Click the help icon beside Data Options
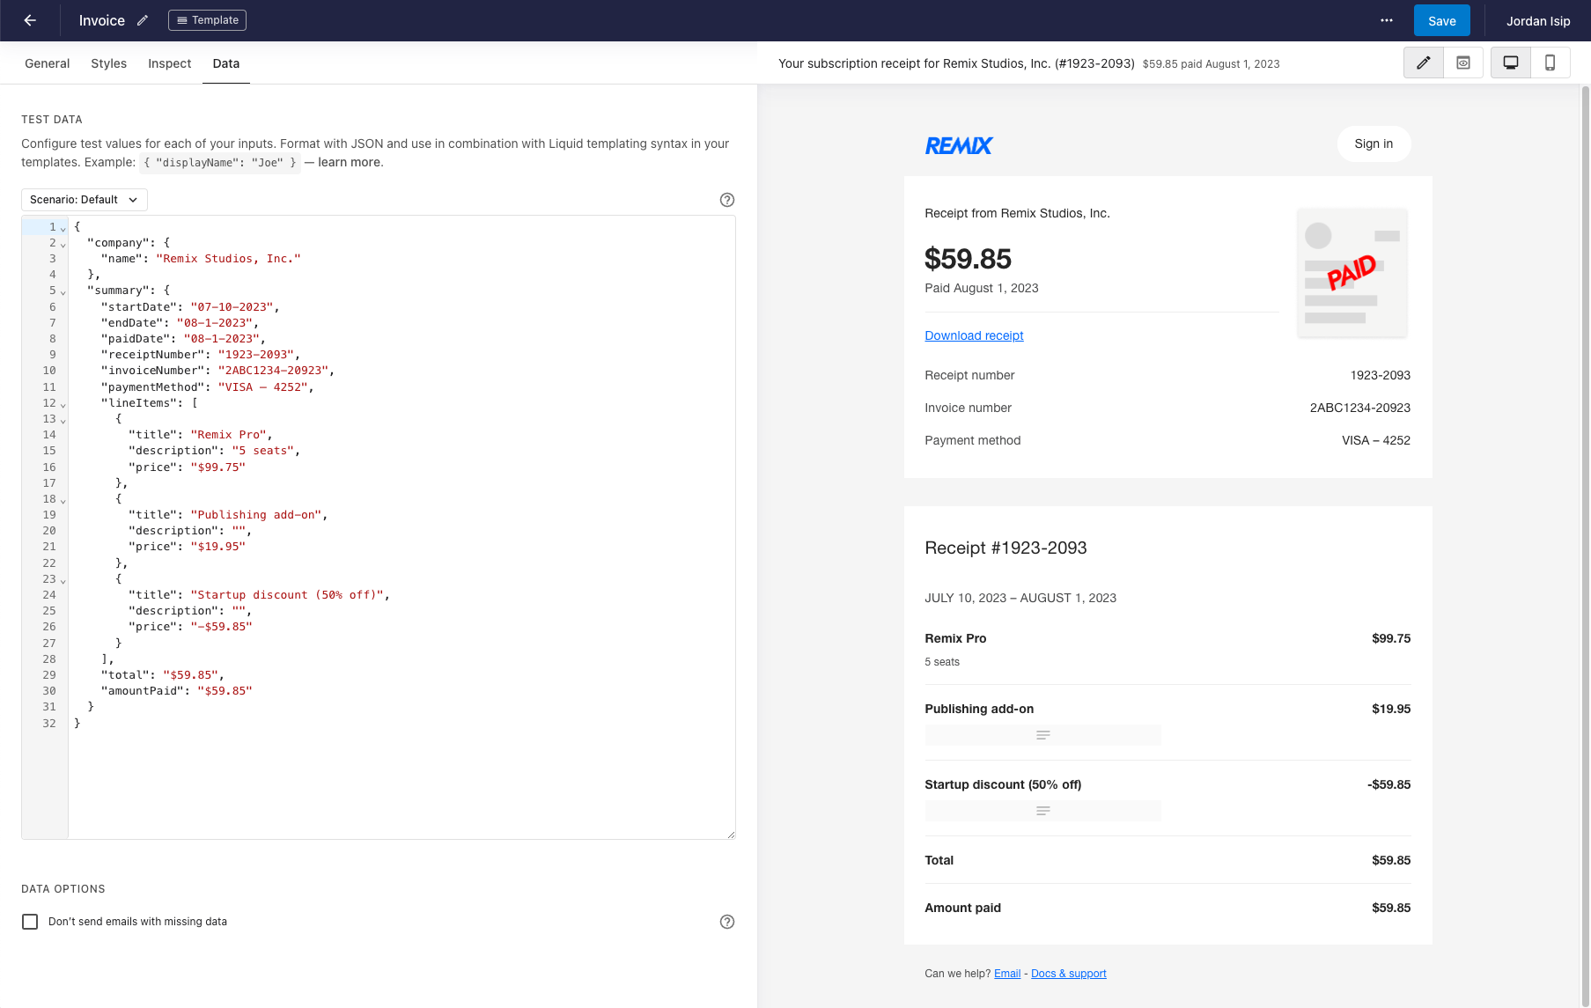Viewport: 1591px width, 1008px height. (x=727, y=922)
